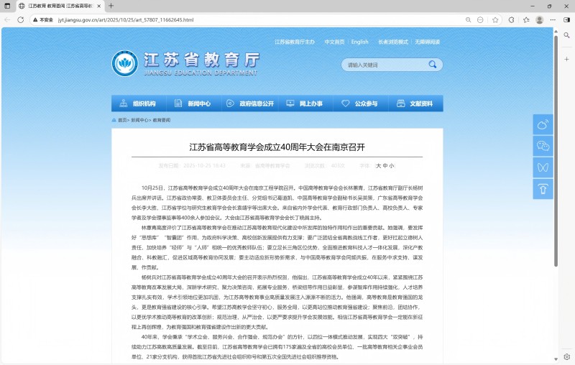Expand the 政府信息公开 navigation menu
This screenshot has width=575, height=365.
pos(249,103)
